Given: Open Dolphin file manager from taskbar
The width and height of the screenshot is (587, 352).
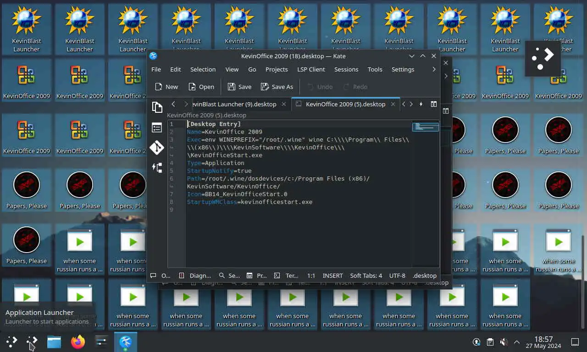Looking at the screenshot, I should click(54, 341).
